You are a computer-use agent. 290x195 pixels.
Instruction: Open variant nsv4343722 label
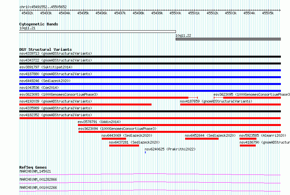[x=56, y=60]
